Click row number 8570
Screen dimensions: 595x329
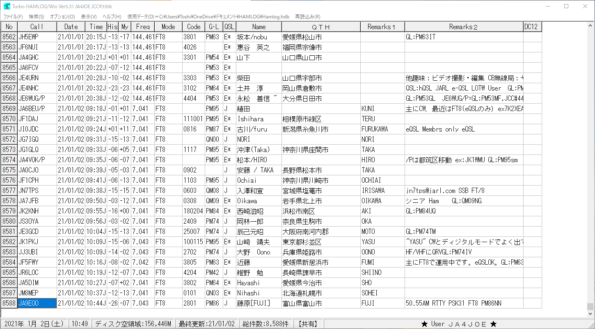point(9,119)
